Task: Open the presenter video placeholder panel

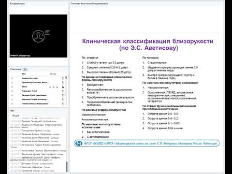Action: click(38, 36)
